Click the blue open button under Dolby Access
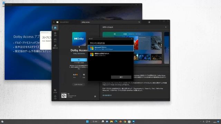221x124 pixels. [x=79, y=60]
